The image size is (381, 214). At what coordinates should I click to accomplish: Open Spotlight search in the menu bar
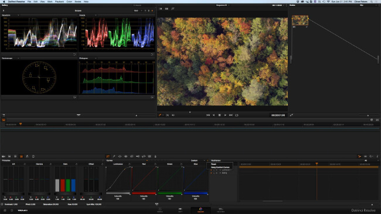tap(372, 1)
